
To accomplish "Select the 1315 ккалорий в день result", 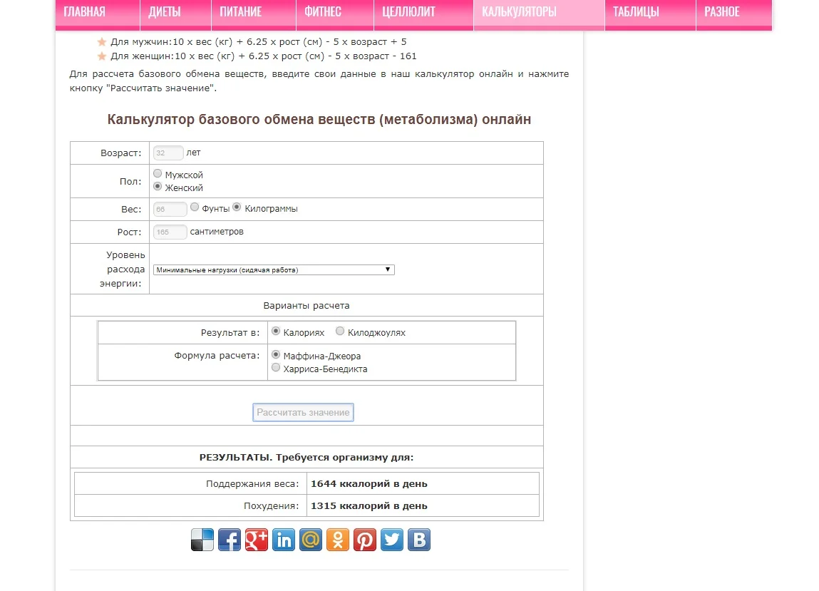I will coord(369,506).
